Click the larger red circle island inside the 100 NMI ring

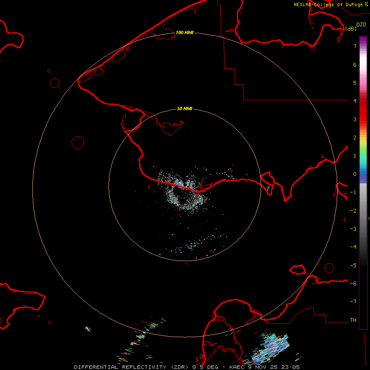78,142
